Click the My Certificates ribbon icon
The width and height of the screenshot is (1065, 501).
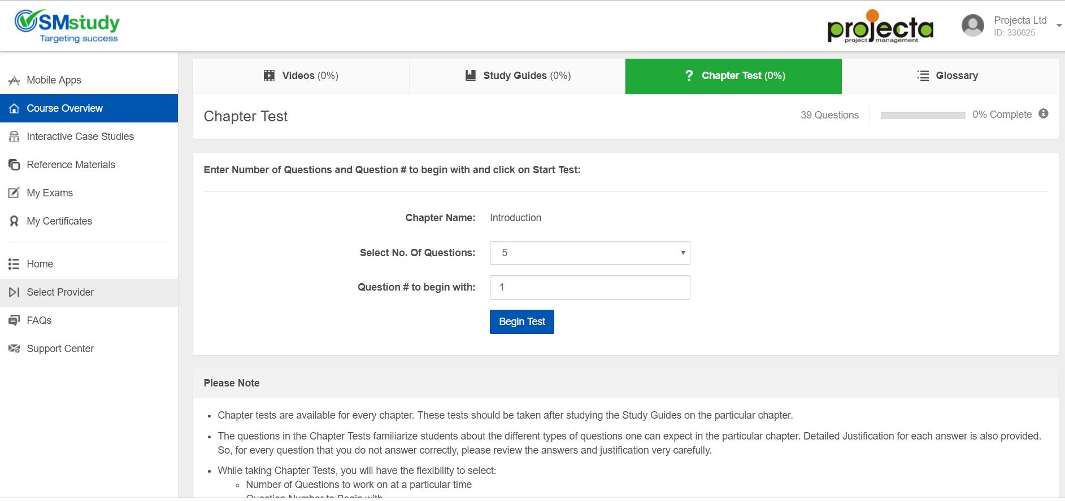tap(14, 221)
